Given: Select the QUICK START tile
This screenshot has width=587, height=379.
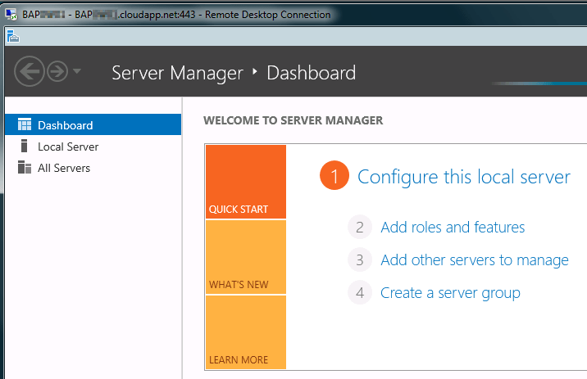Looking at the screenshot, I should click(246, 182).
